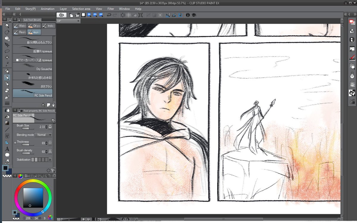Select the Fill bucket tool
The image size is (357, 223).
pyautogui.click(x=7, y=117)
